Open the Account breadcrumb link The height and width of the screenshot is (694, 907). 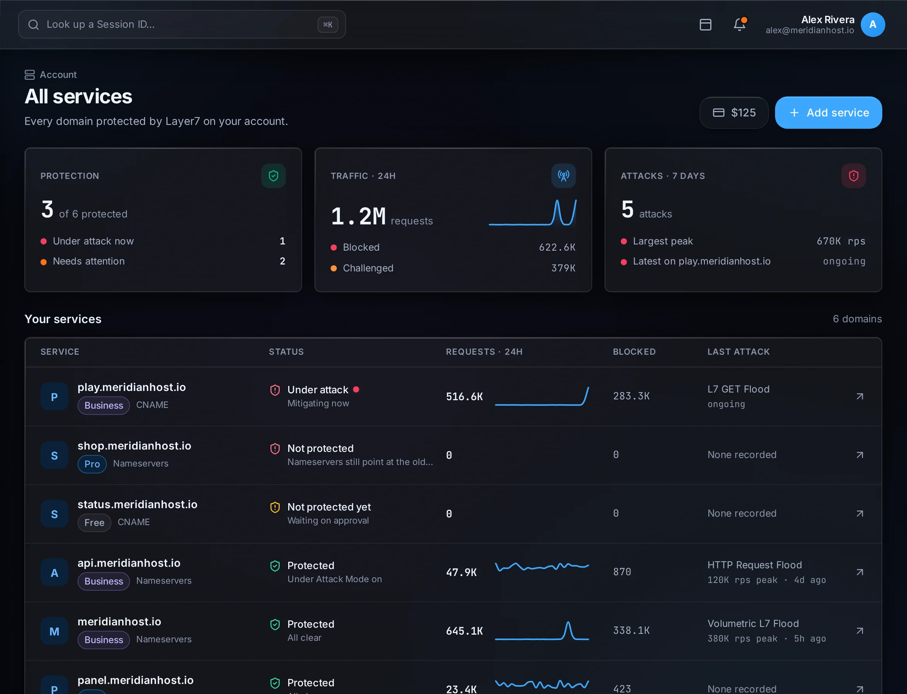[x=58, y=75]
